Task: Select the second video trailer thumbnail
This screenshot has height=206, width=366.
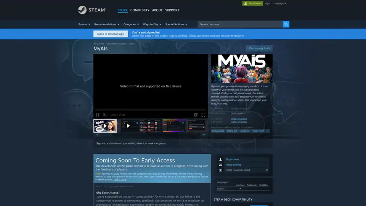Action: coord(128,126)
